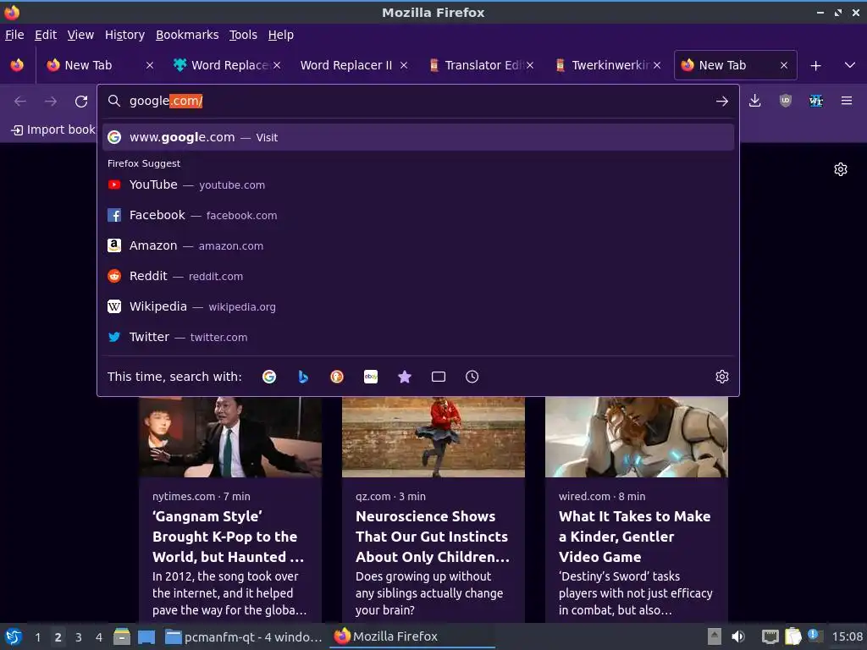Click the Firefox View icon left of the tabs
Image resolution: width=867 pixels, height=650 pixels.
pos(17,65)
